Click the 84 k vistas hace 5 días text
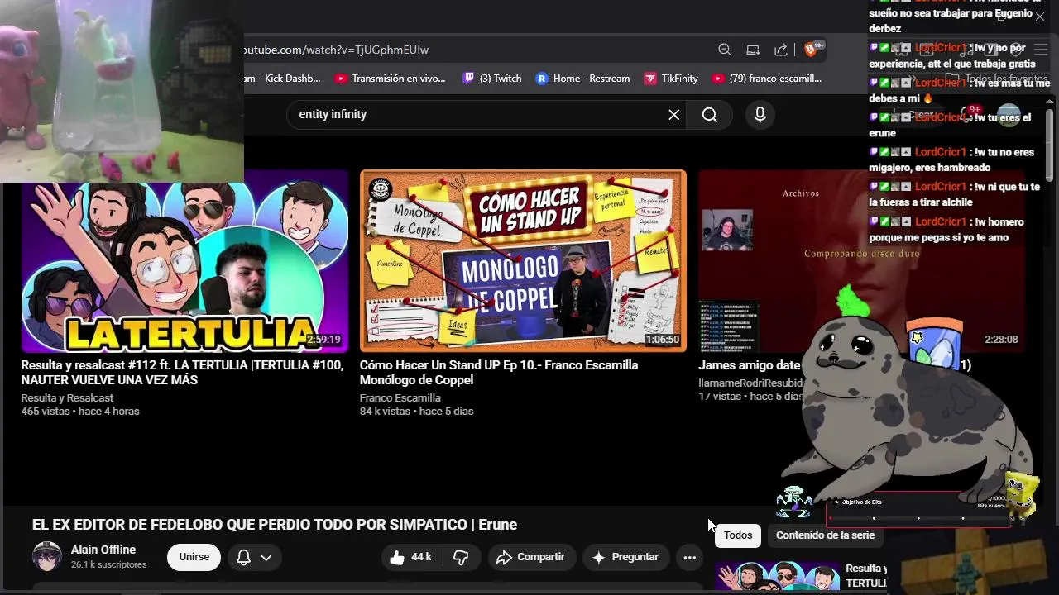The image size is (1059, 595). pyautogui.click(x=416, y=412)
